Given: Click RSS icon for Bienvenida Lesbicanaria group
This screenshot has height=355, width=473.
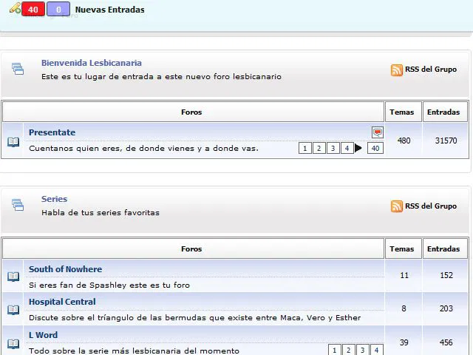Looking at the screenshot, I should [x=397, y=70].
